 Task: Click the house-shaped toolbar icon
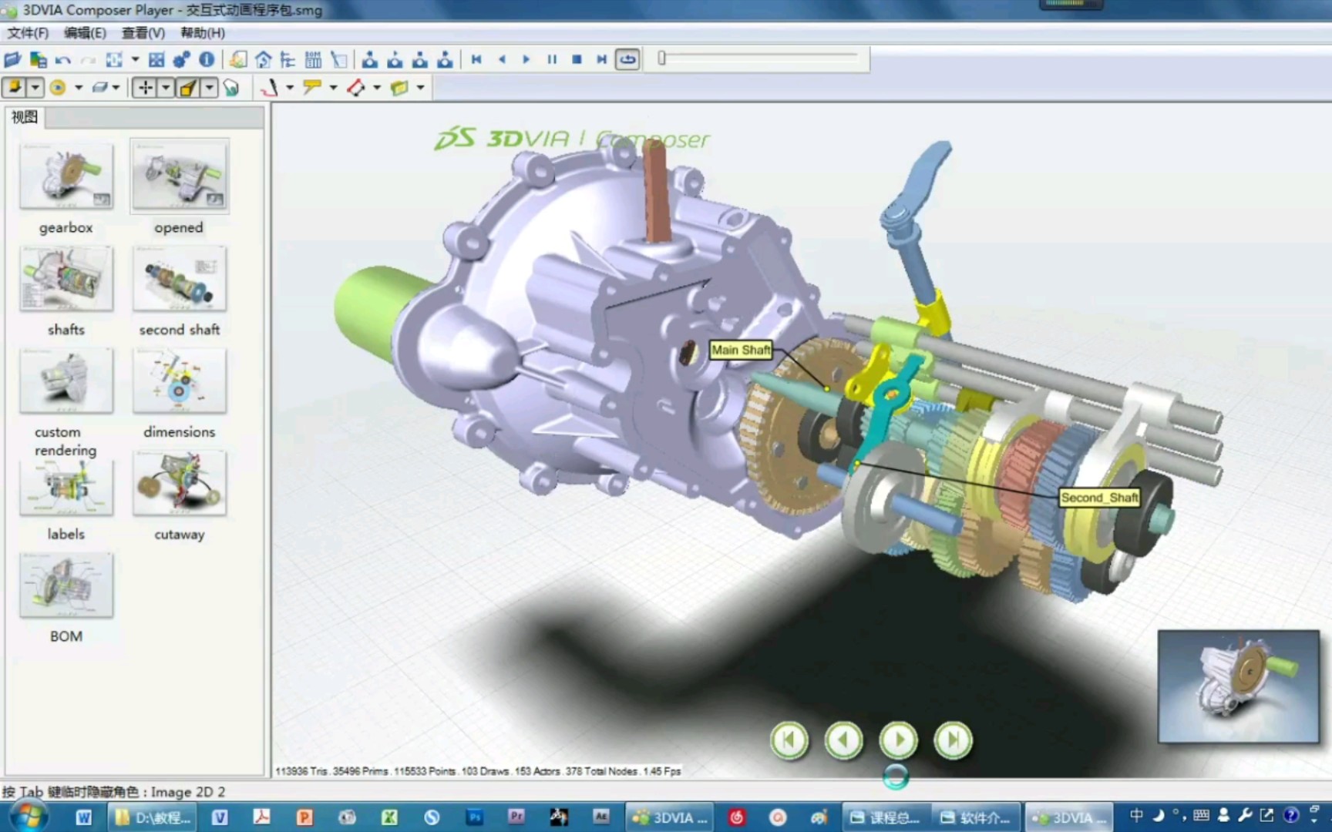pos(263,59)
